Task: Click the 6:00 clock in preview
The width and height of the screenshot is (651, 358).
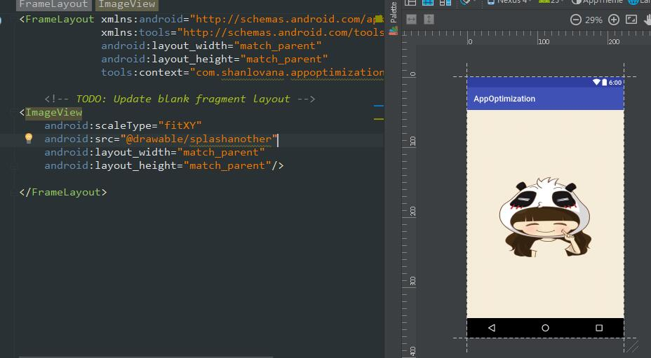Action: (x=615, y=83)
